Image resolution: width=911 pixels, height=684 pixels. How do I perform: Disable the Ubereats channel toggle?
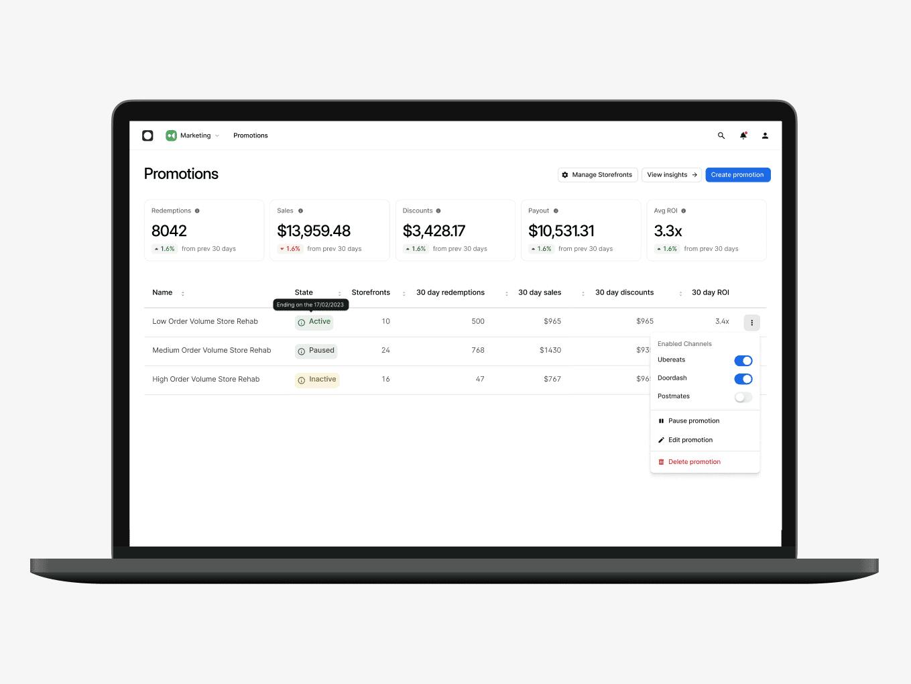pyautogui.click(x=743, y=361)
